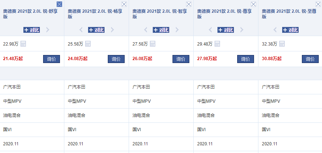322x153 pixels.
Task: Open calculator icon next to 27.58万
Action: tap(152, 44)
